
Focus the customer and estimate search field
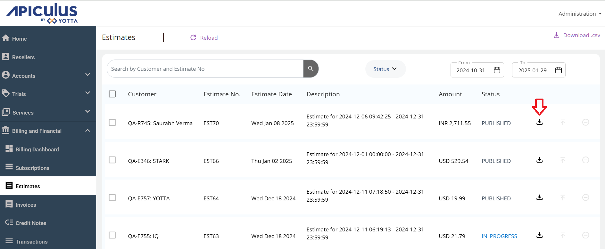click(205, 69)
